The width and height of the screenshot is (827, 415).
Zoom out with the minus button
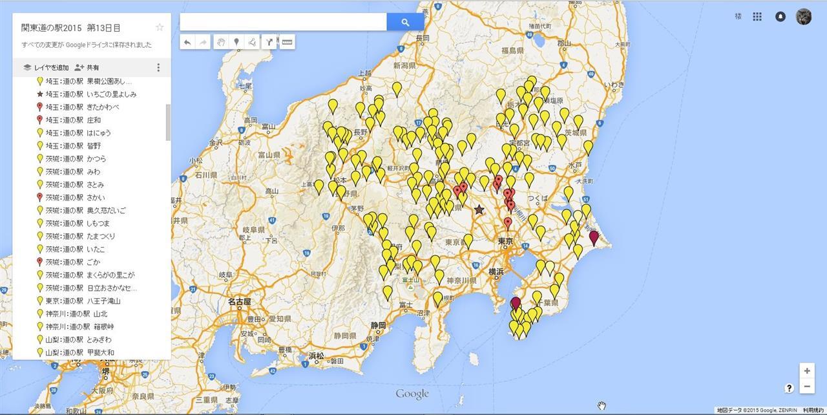(x=807, y=387)
